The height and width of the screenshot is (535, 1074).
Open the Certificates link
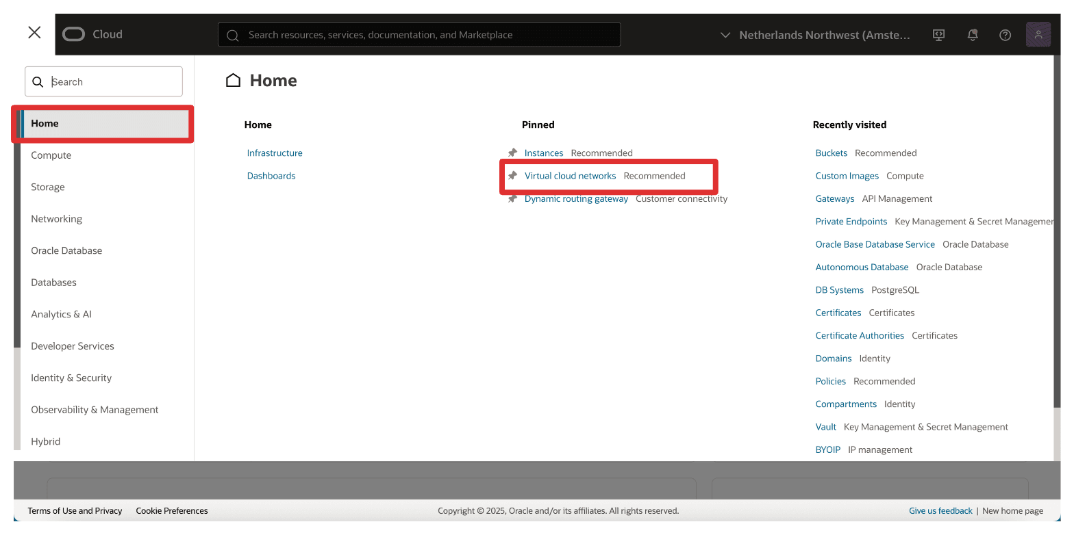pos(838,313)
